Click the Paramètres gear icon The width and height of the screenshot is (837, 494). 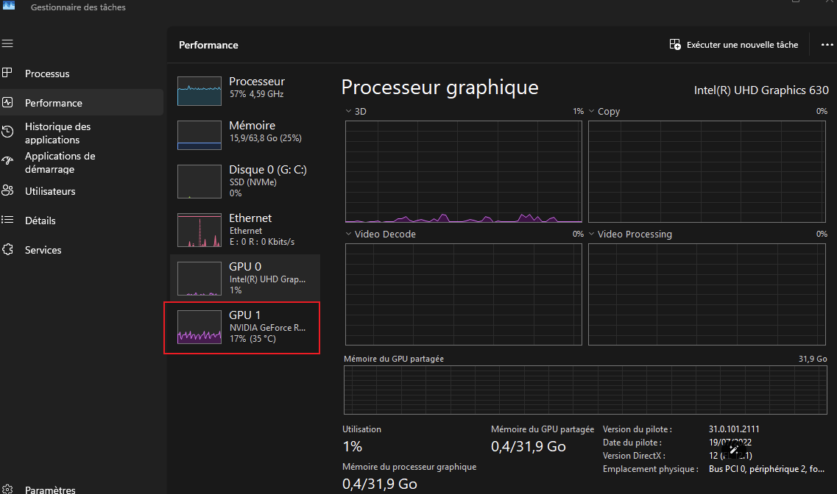pyautogui.click(x=7, y=489)
